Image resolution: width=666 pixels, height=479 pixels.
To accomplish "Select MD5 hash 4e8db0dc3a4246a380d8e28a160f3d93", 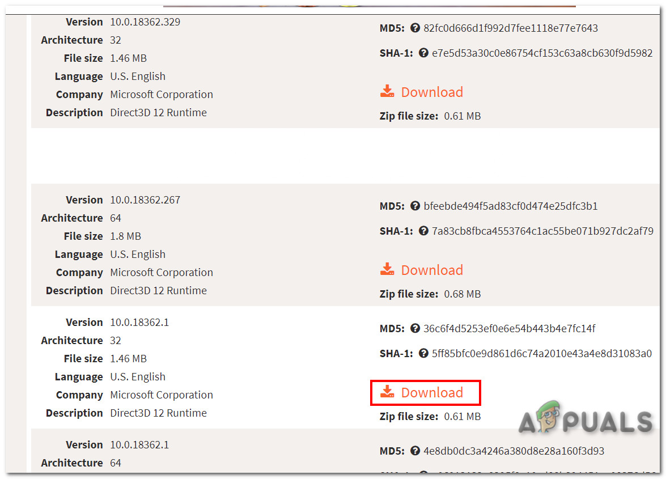I will pyautogui.click(x=514, y=451).
